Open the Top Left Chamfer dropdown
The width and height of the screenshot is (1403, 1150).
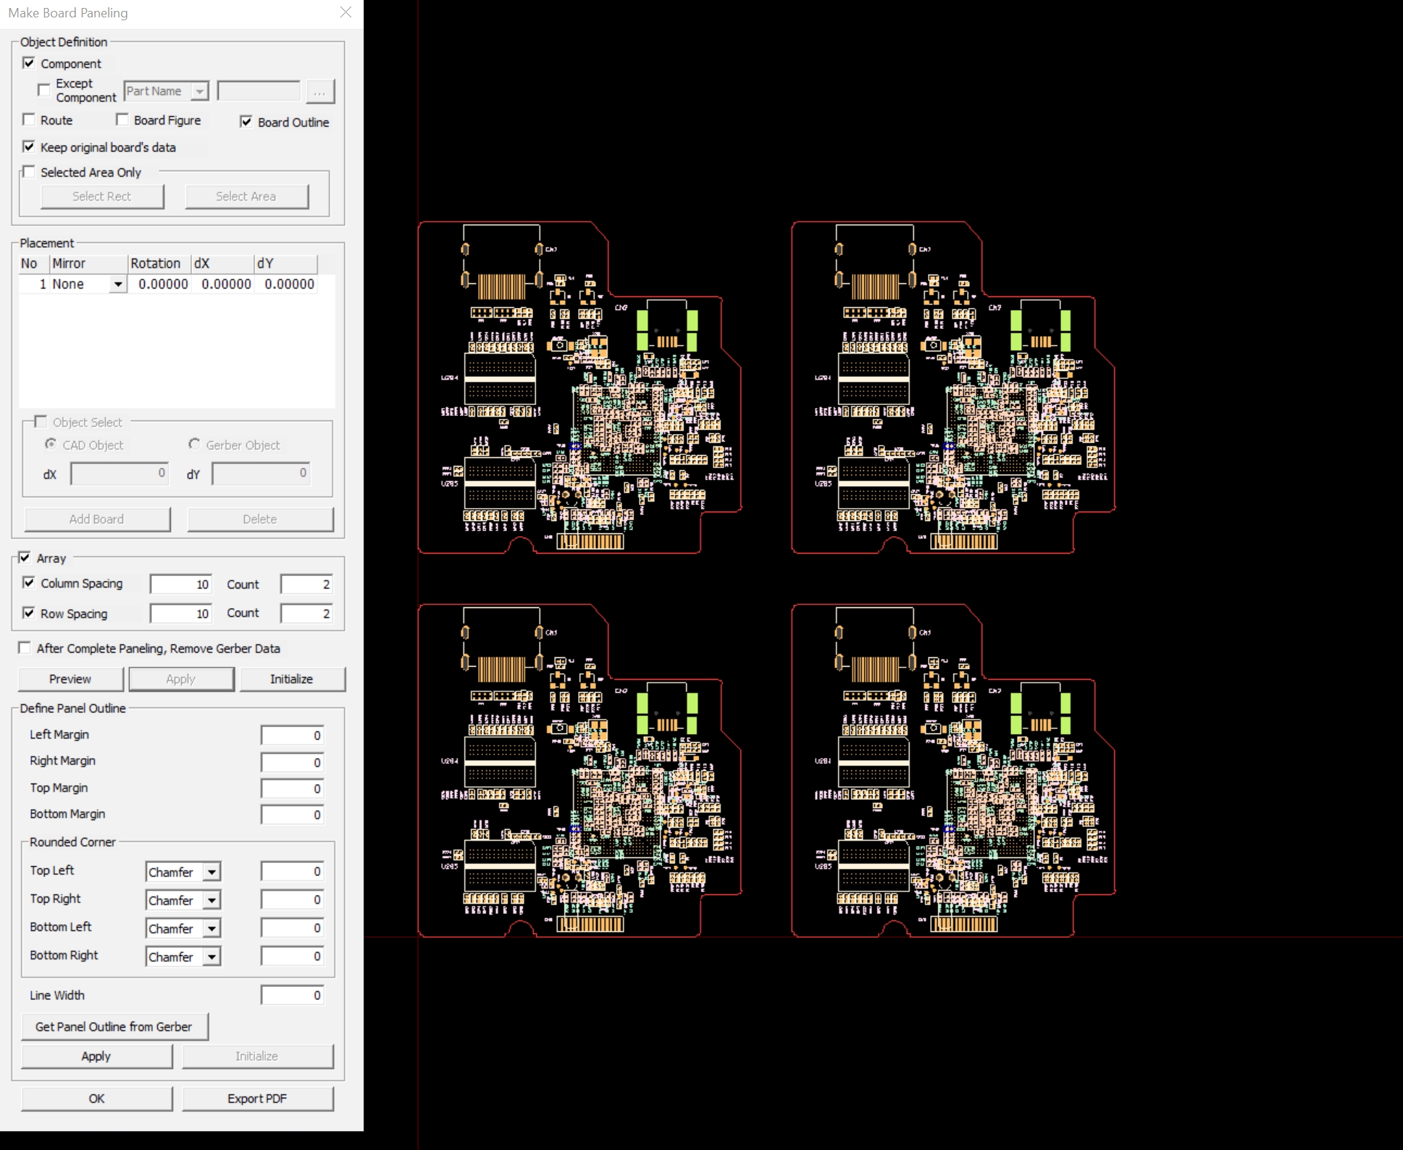pos(211,871)
